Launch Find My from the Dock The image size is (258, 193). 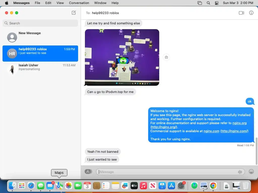pyautogui.click(x=194, y=186)
